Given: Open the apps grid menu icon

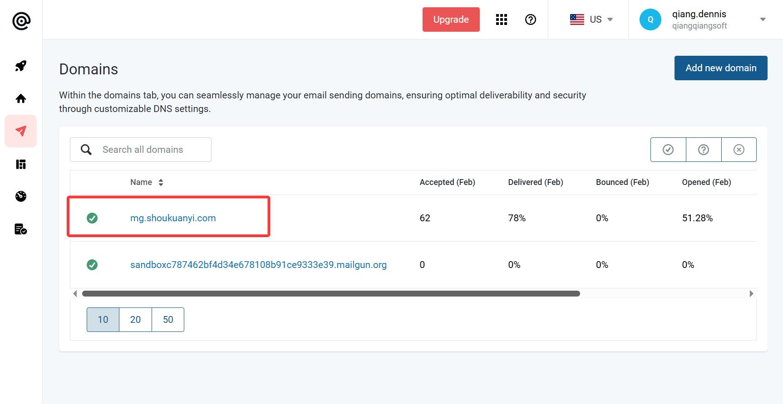Looking at the screenshot, I should 502,19.
